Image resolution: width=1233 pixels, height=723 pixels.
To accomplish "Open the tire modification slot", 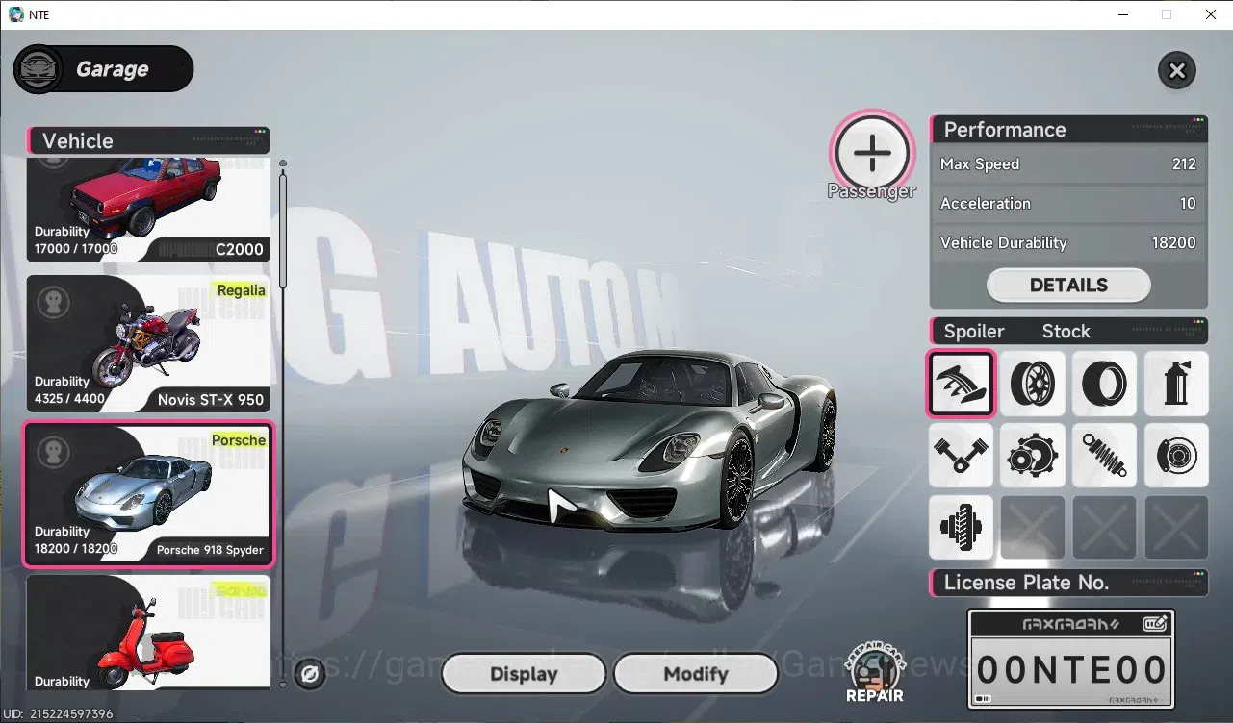I will pyautogui.click(x=1104, y=383).
